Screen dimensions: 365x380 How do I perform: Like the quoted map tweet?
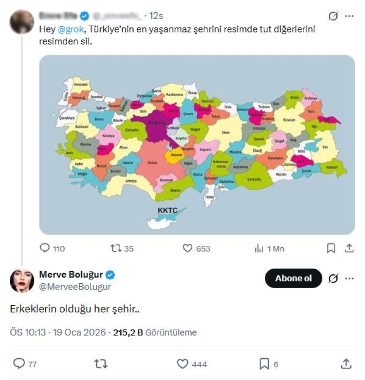188,248
